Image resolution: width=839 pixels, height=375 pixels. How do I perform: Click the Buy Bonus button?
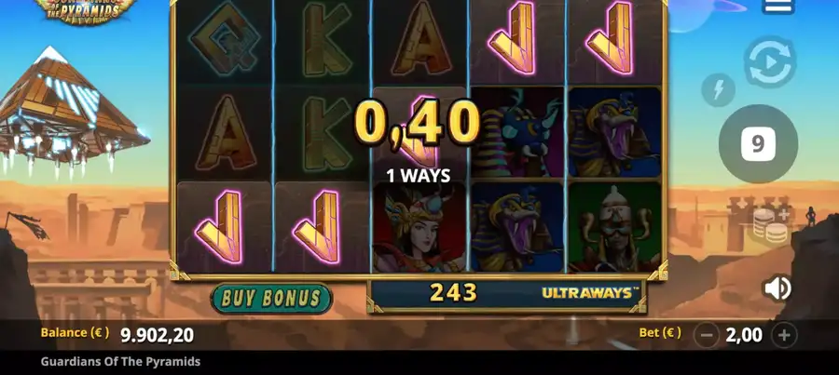click(x=271, y=299)
